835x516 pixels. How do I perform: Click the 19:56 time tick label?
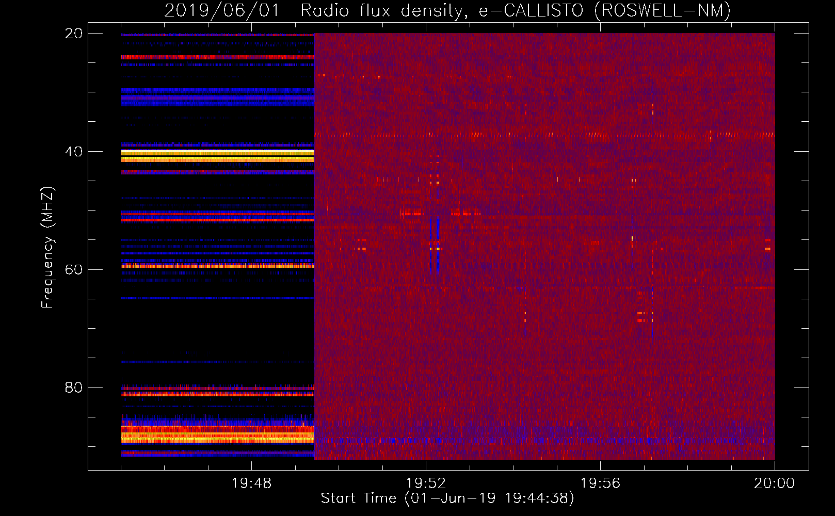coord(600,483)
